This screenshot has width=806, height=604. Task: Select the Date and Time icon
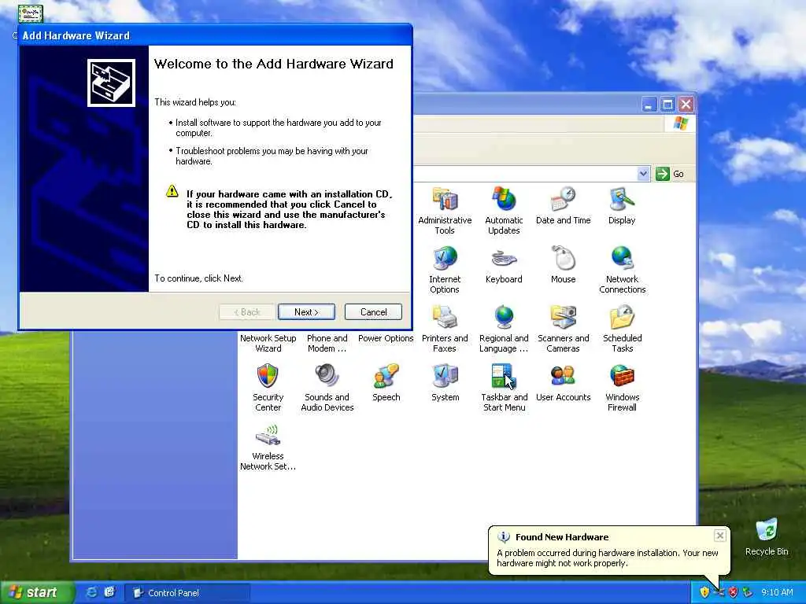[563, 199]
